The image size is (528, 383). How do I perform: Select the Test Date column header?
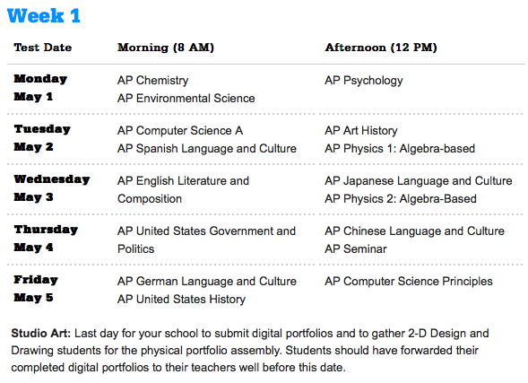pos(43,48)
